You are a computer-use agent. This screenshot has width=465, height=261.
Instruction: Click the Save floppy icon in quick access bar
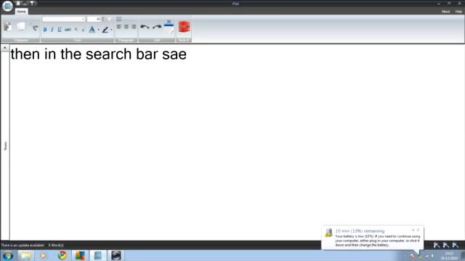tap(32, 3)
